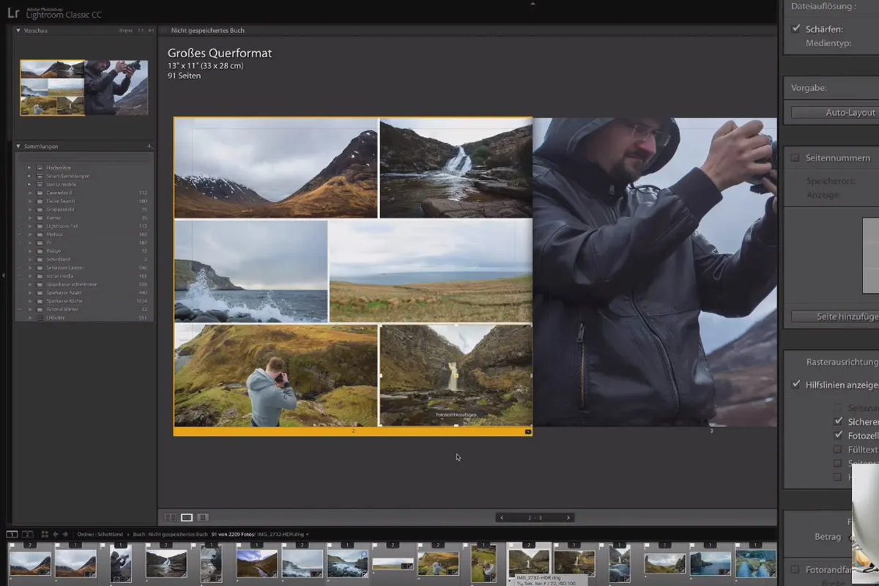Select hooded man with camera page

click(654, 272)
